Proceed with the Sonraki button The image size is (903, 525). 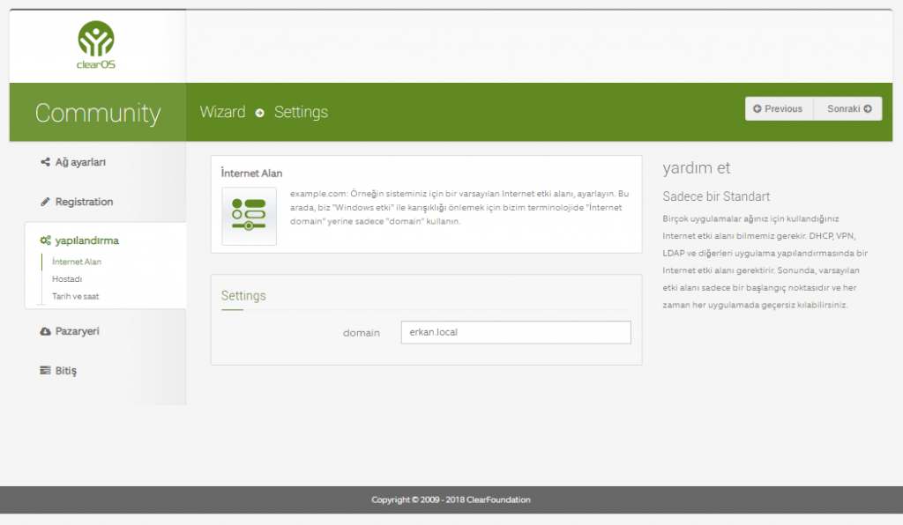(x=848, y=108)
